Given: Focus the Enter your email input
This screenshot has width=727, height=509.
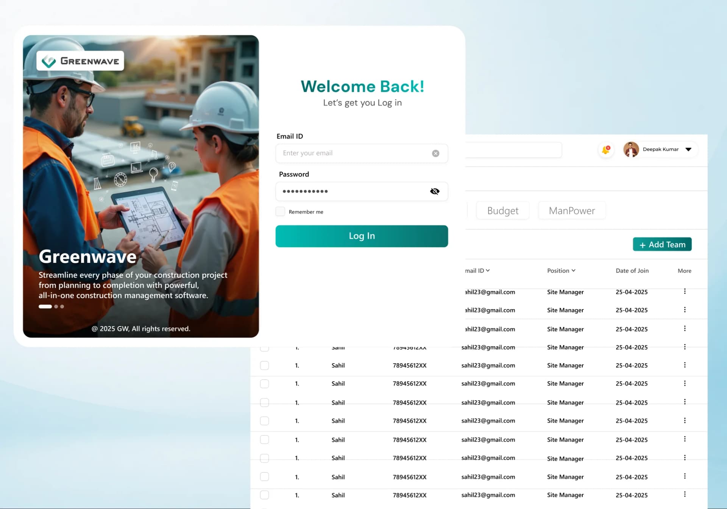Looking at the screenshot, I should [x=362, y=153].
